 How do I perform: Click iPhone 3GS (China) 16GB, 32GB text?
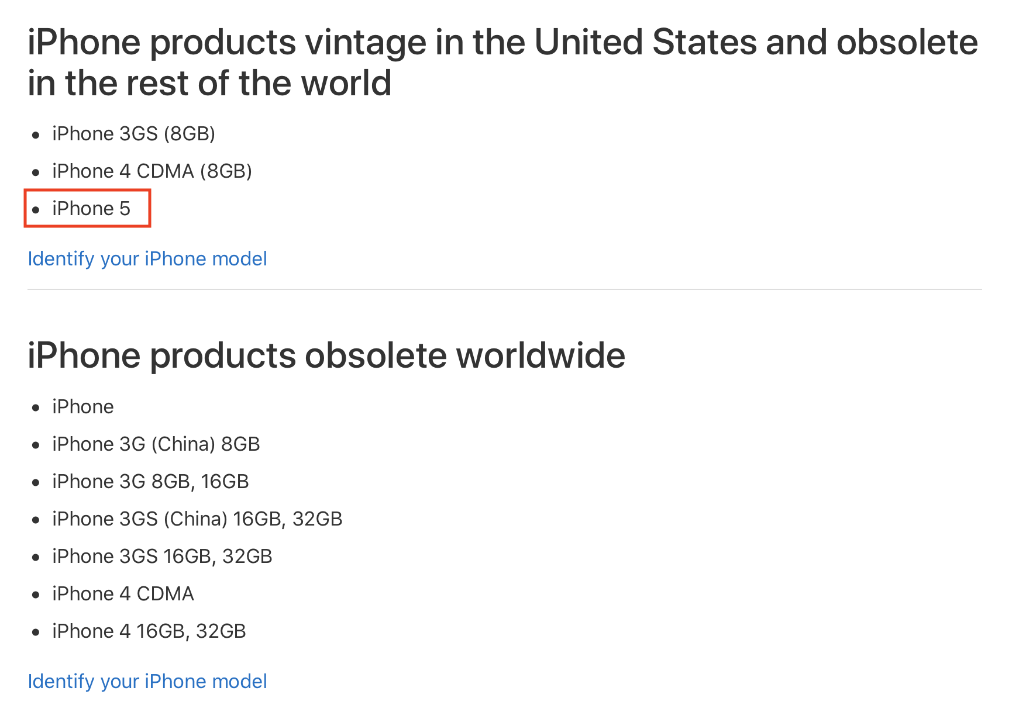(x=197, y=519)
